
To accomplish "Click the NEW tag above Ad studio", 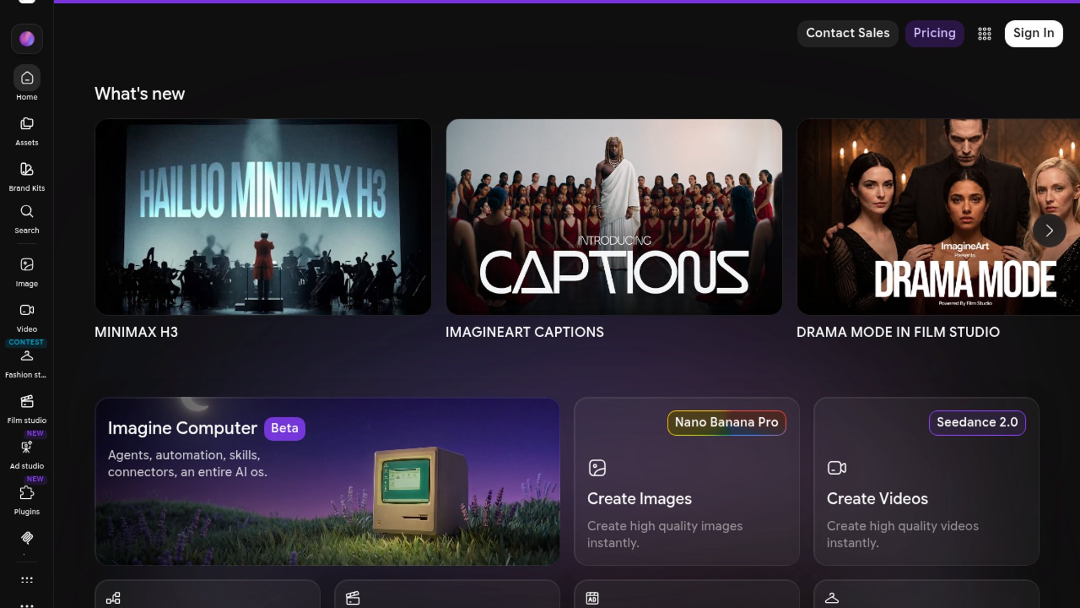I will pos(35,433).
